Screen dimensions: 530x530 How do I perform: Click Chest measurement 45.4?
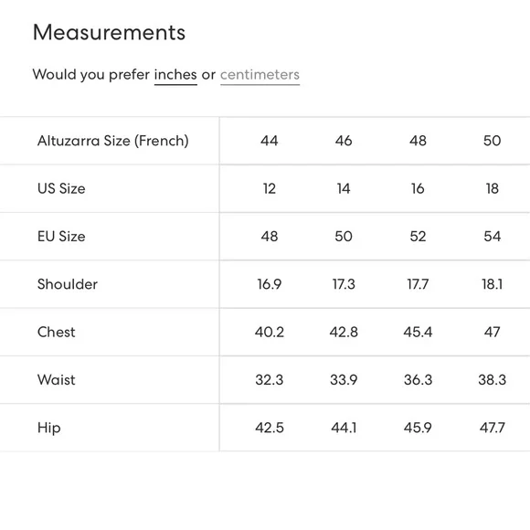tap(418, 332)
